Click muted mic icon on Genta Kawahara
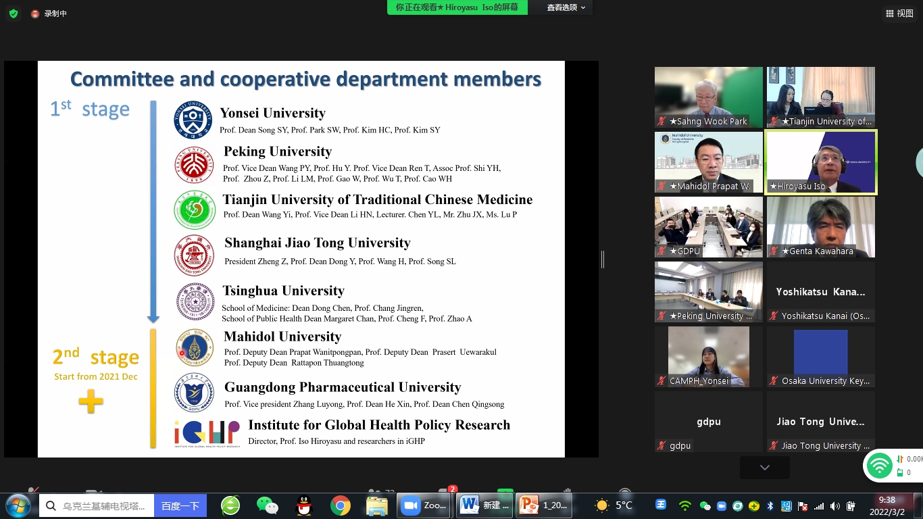 pyautogui.click(x=774, y=251)
